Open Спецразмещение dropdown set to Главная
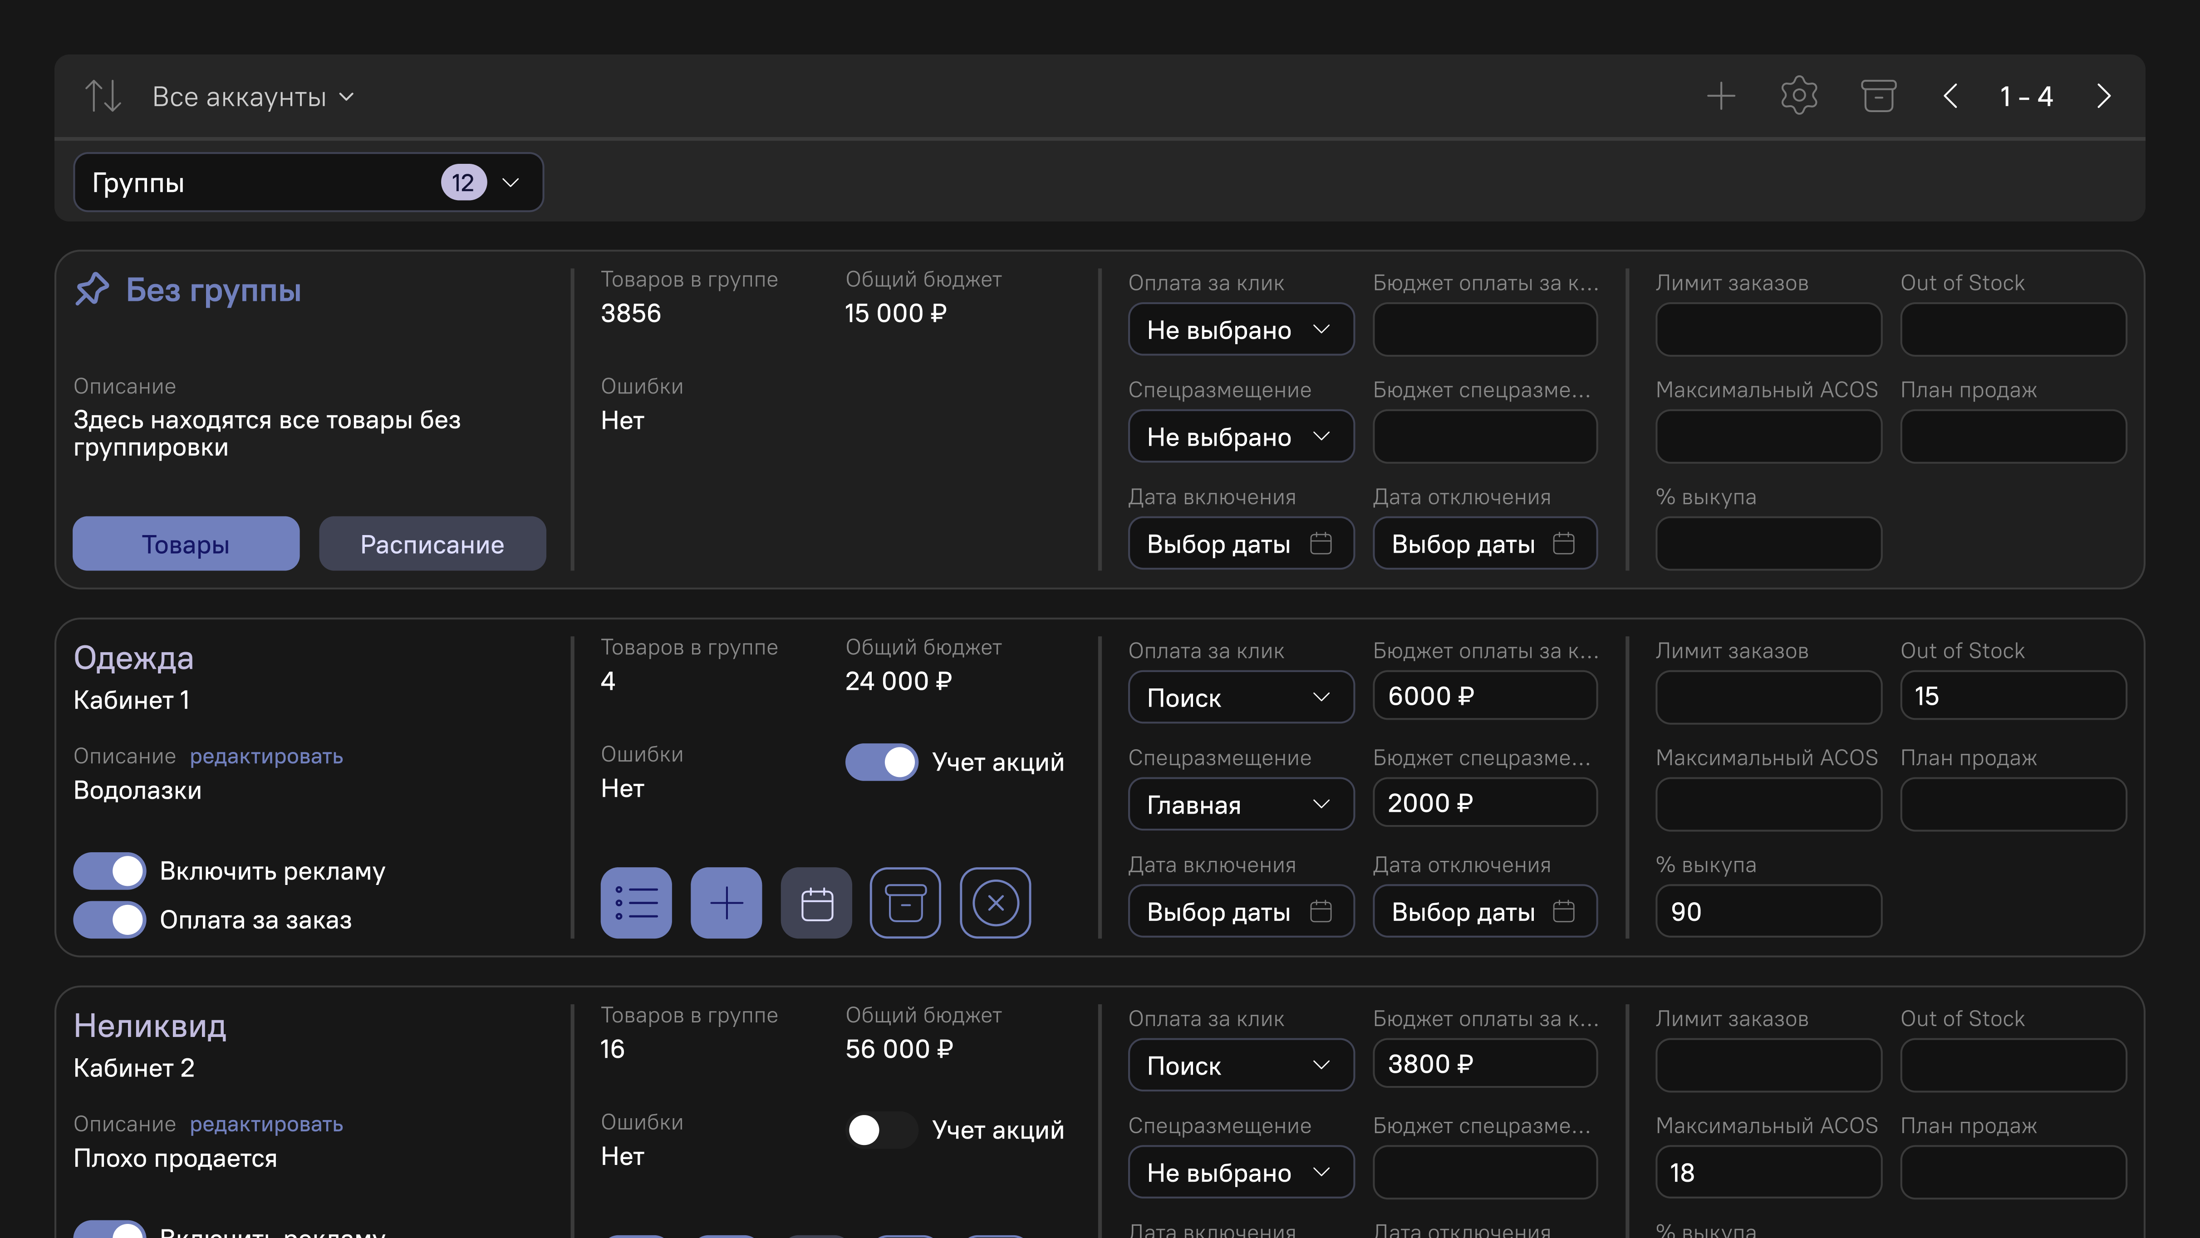The image size is (2200, 1238). 1240,804
